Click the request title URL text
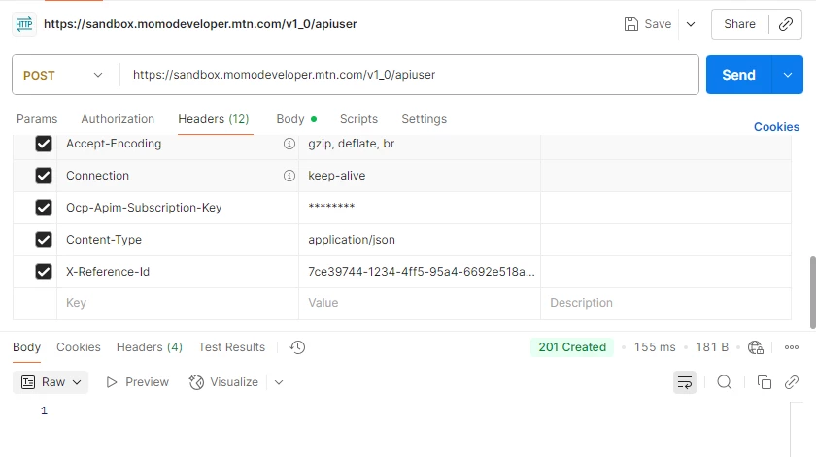 200,24
